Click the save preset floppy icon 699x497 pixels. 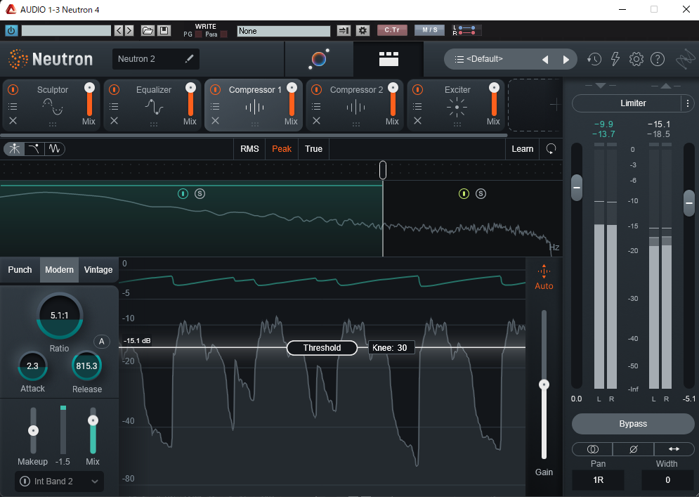pyautogui.click(x=164, y=30)
